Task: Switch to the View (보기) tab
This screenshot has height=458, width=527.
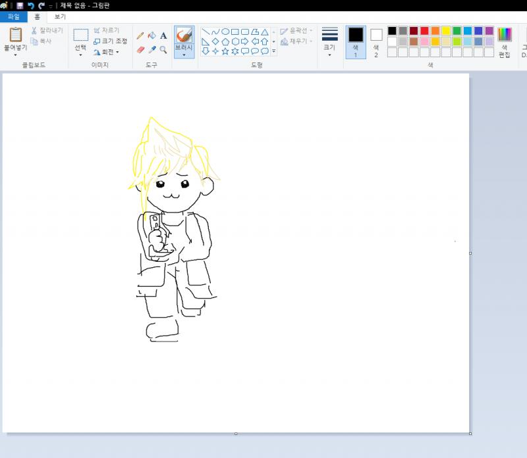Action: click(x=60, y=16)
